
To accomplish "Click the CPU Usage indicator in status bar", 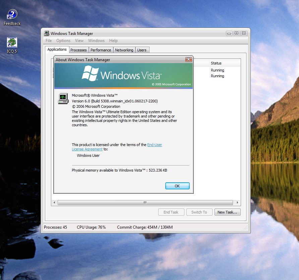I will point(91,227).
